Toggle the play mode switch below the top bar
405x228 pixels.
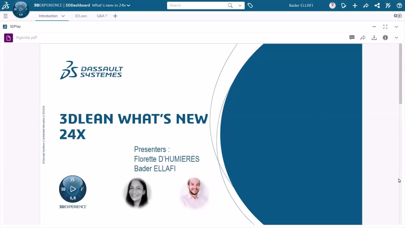[397, 16]
